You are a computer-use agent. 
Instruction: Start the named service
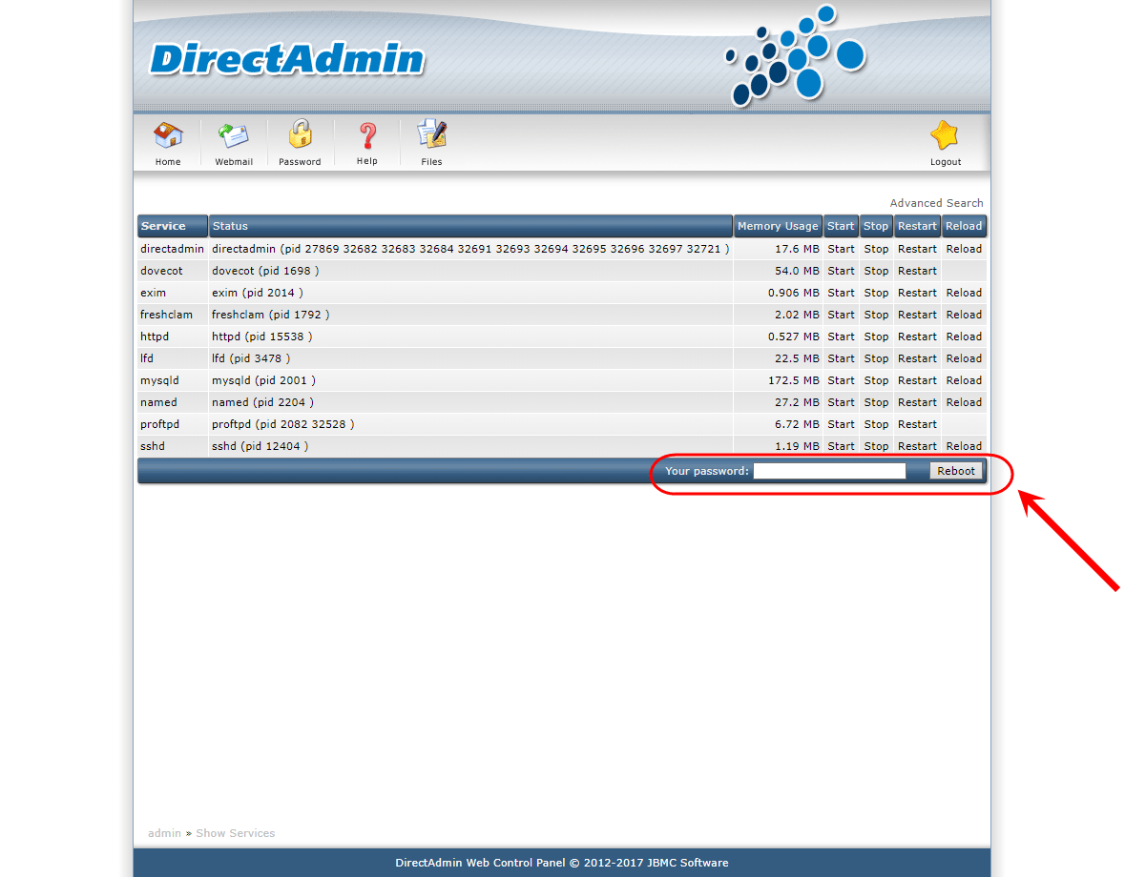[x=841, y=402]
